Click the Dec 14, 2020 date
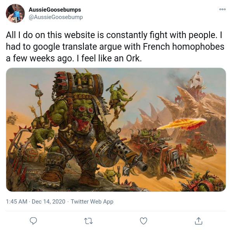Viewport: 232px width, 230px height. point(48,202)
